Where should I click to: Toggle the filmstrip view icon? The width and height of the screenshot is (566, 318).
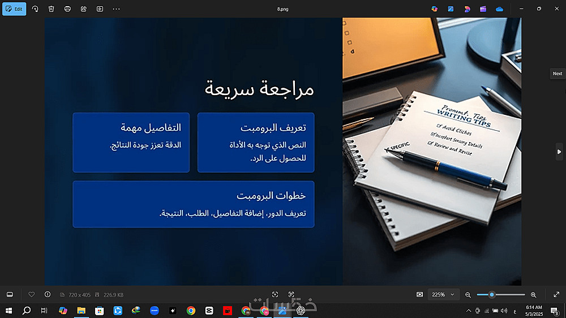point(10,295)
